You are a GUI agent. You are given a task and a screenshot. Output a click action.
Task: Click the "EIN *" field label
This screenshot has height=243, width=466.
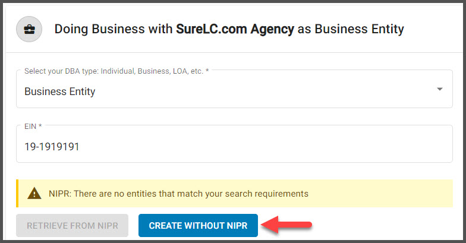(33, 126)
